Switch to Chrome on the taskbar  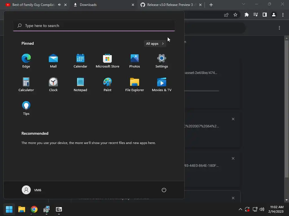click(x=34, y=209)
